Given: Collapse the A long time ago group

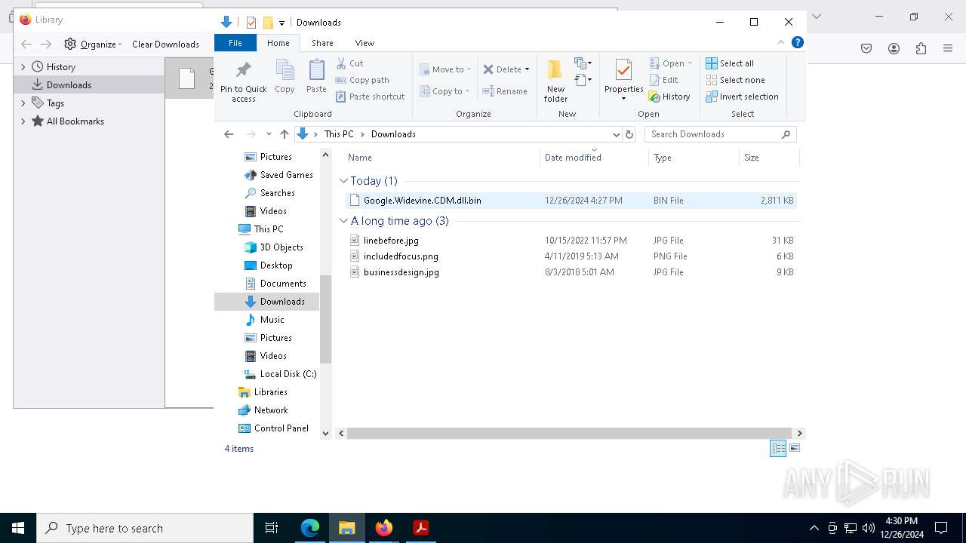Looking at the screenshot, I should click(x=343, y=221).
